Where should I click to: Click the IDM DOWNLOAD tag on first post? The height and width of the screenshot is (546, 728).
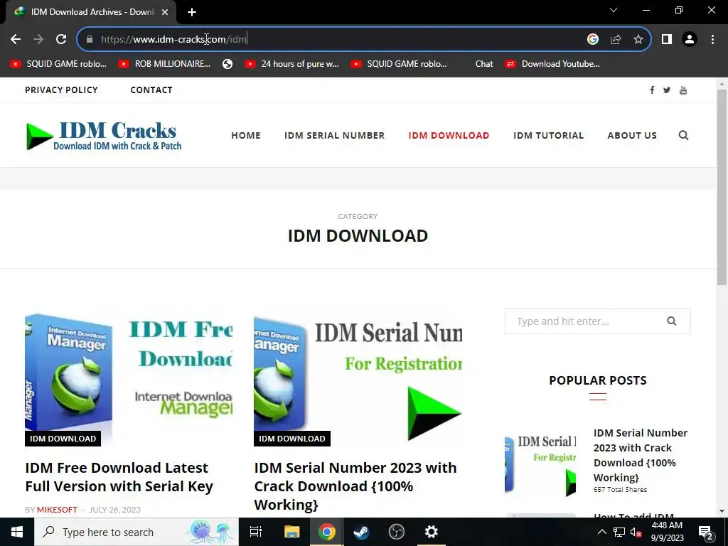click(63, 439)
